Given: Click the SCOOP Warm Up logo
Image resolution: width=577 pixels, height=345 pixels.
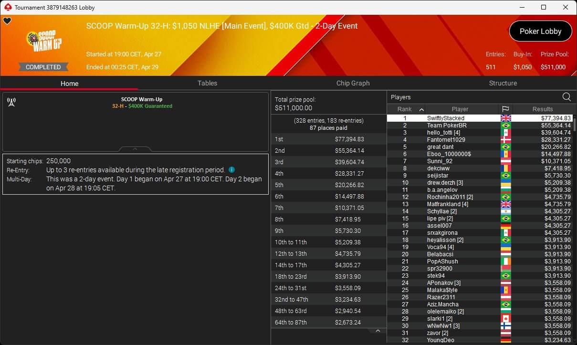Looking at the screenshot, I should coord(44,42).
